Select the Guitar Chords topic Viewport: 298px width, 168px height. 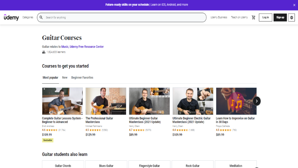[63, 164]
